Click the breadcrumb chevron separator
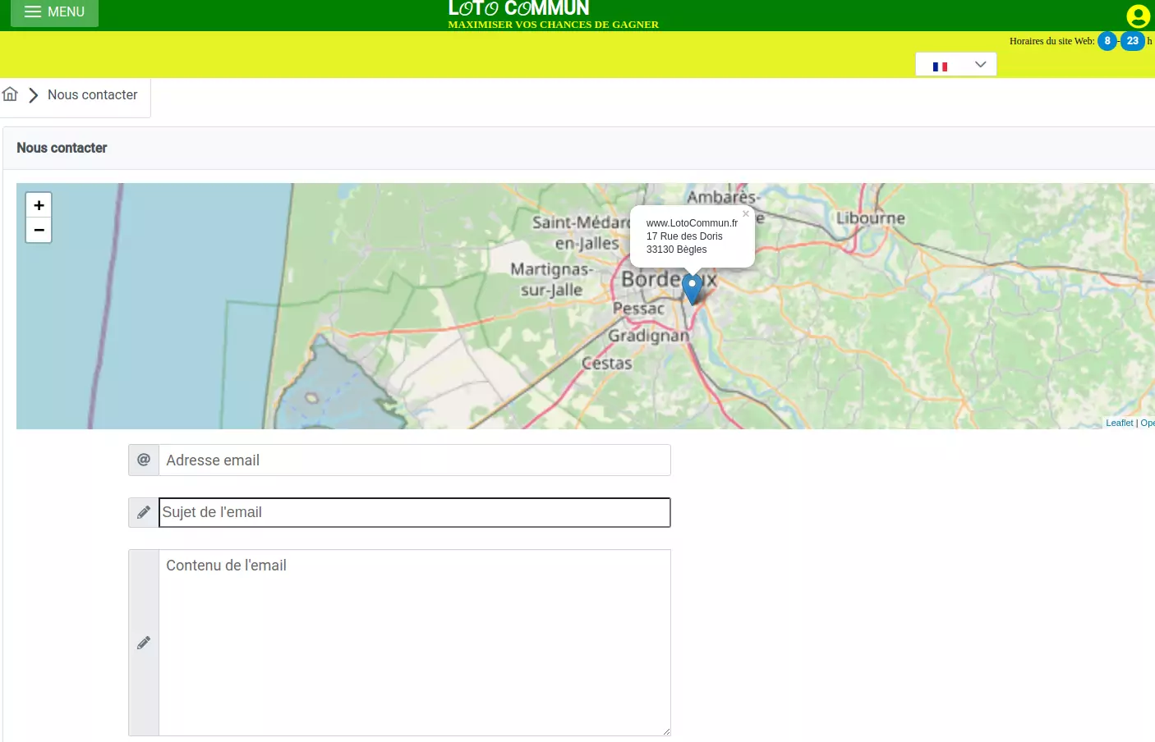This screenshot has width=1155, height=742. point(33,95)
